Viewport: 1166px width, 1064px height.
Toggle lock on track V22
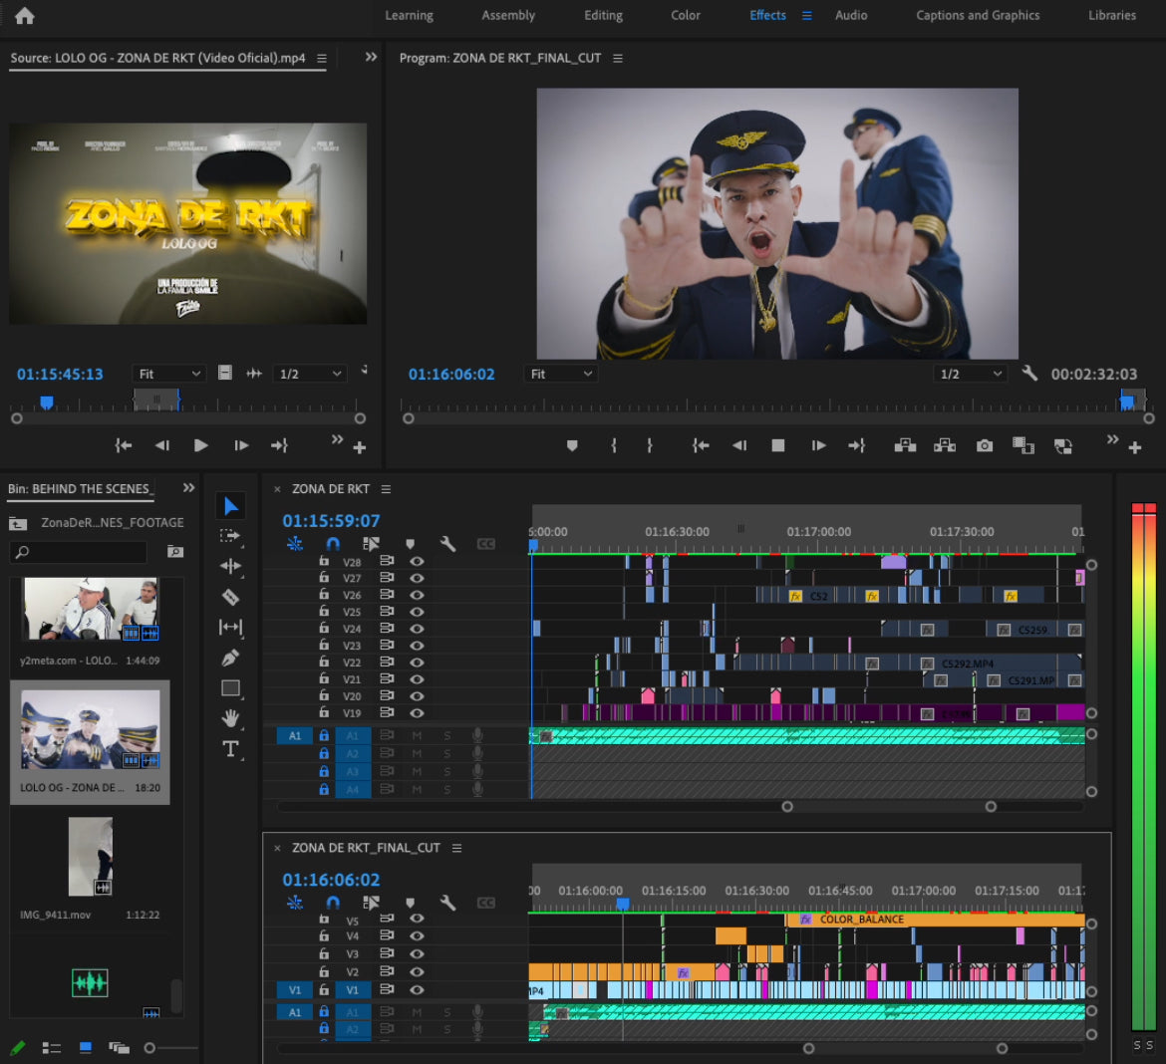tap(324, 662)
